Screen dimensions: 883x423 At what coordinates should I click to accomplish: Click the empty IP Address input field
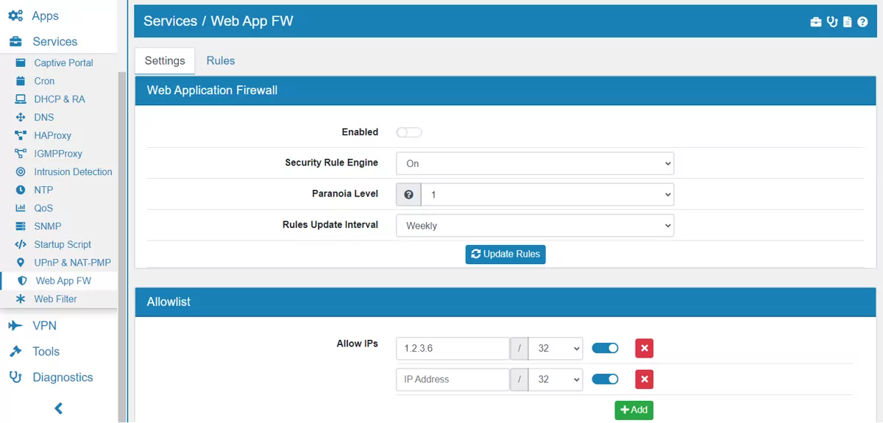click(453, 380)
